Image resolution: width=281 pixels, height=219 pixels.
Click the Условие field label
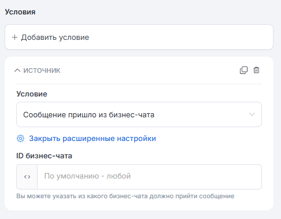pos(32,94)
